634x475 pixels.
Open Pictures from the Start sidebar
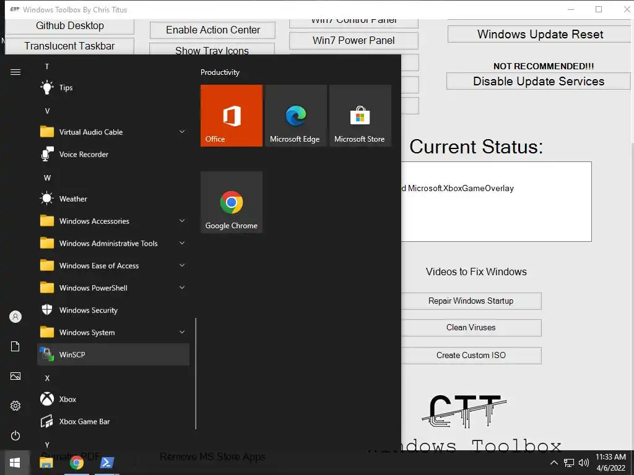click(15, 376)
